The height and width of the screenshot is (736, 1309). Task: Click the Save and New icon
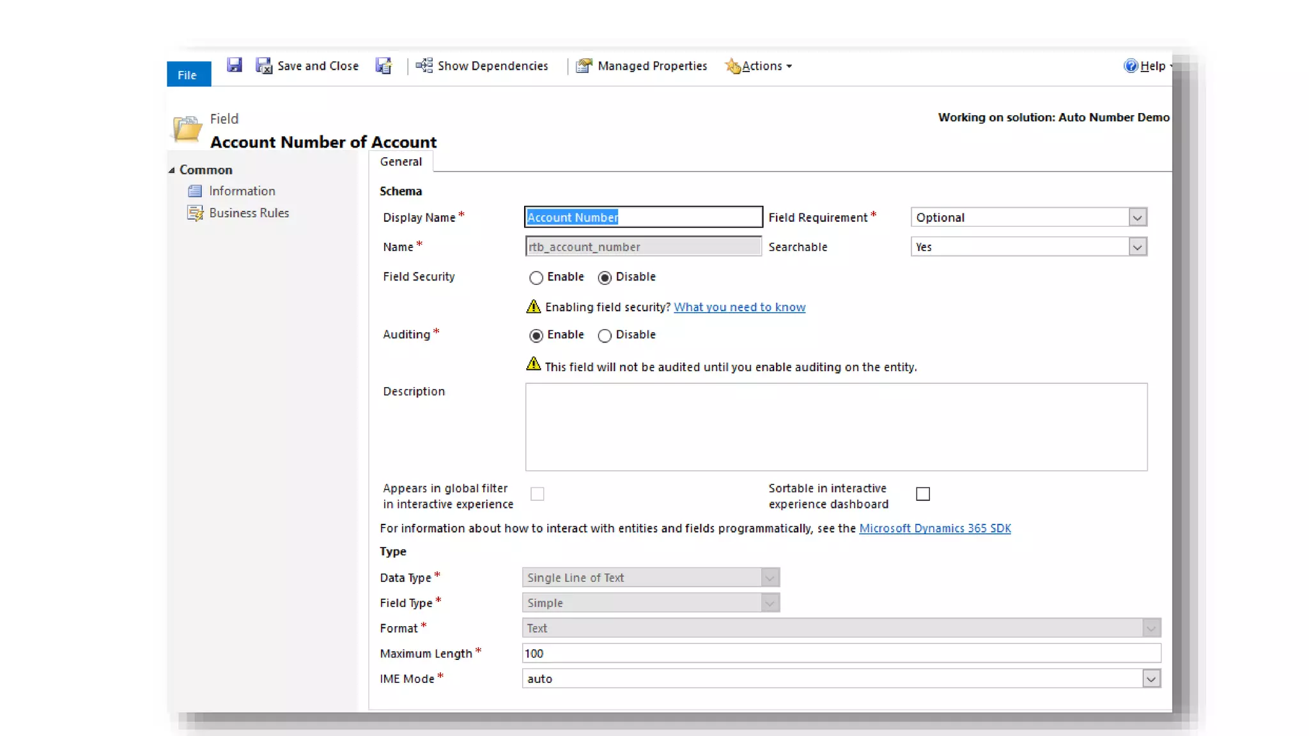(x=383, y=66)
